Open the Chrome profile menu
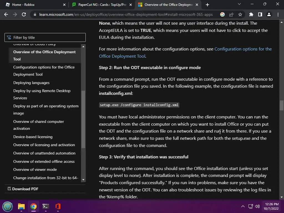 click(x=269, y=14)
